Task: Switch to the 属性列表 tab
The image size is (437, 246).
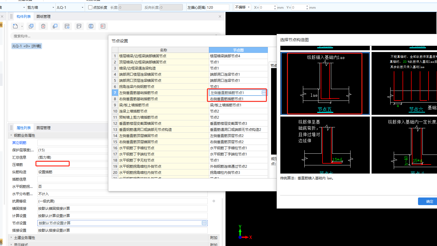Action: pos(24,128)
